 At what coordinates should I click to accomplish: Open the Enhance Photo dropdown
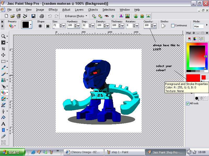pyautogui.click(x=75, y=16)
